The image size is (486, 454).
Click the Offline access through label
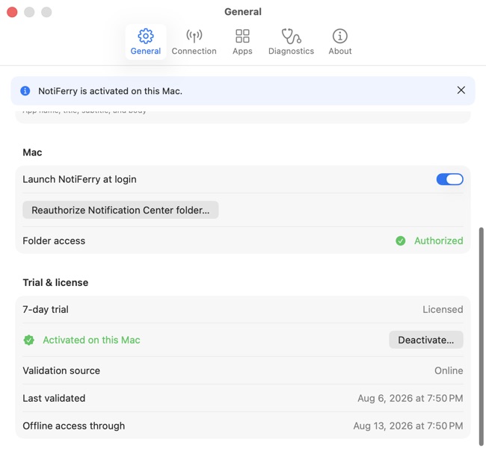(x=74, y=426)
